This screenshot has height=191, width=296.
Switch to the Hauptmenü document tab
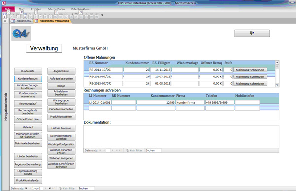point(22,21)
